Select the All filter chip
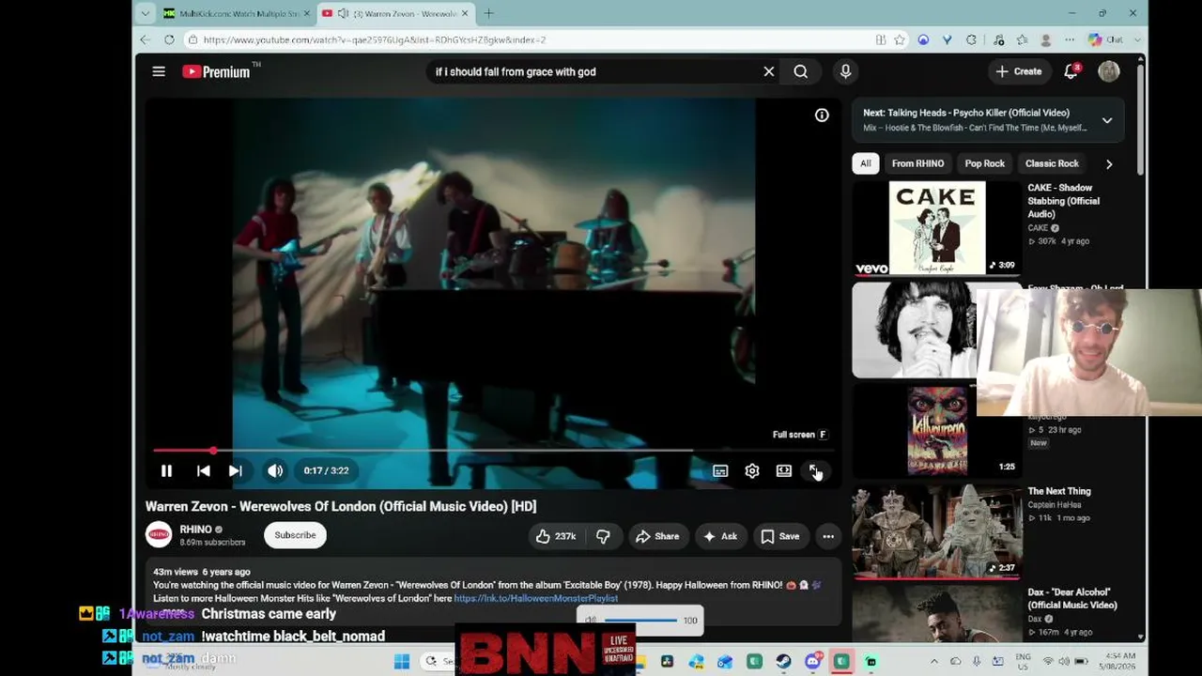 [x=865, y=163]
